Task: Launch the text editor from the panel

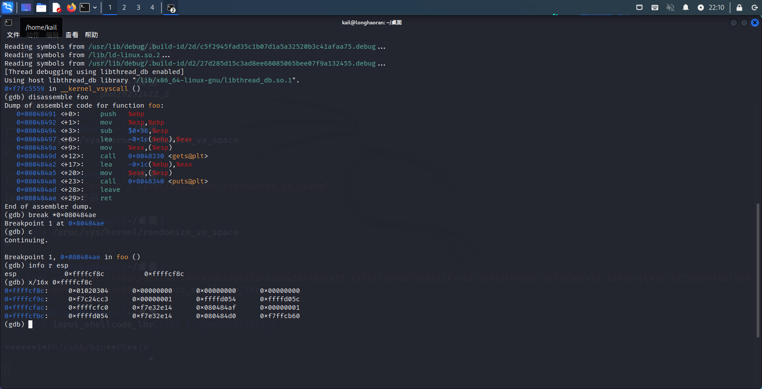Action: (56, 8)
